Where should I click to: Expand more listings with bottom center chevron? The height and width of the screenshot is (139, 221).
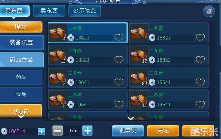[131, 118]
